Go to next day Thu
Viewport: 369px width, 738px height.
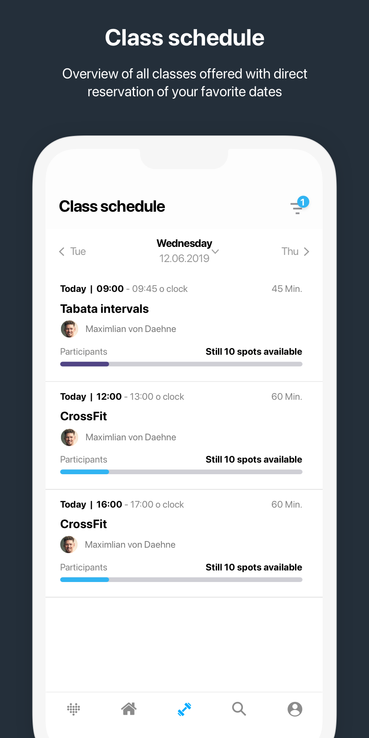tap(295, 252)
